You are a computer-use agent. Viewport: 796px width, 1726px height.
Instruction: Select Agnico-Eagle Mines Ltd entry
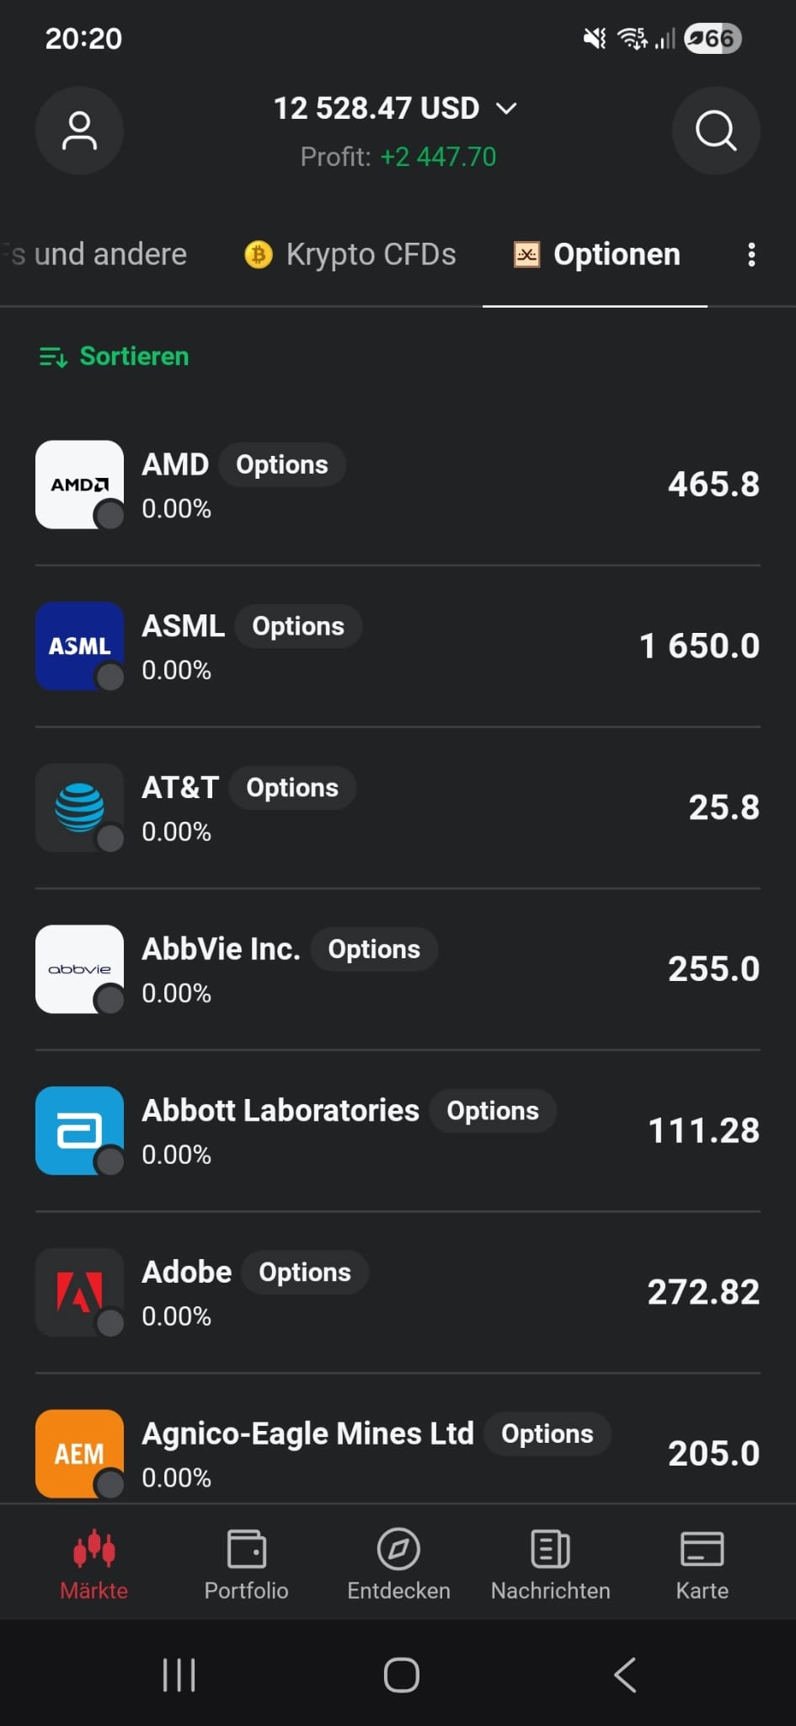[x=398, y=1454]
